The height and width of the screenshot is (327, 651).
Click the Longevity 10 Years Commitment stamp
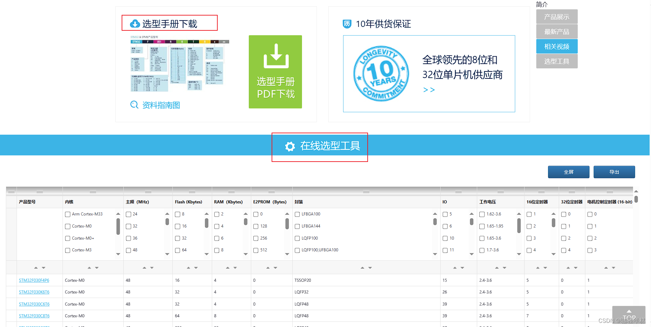click(381, 74)
